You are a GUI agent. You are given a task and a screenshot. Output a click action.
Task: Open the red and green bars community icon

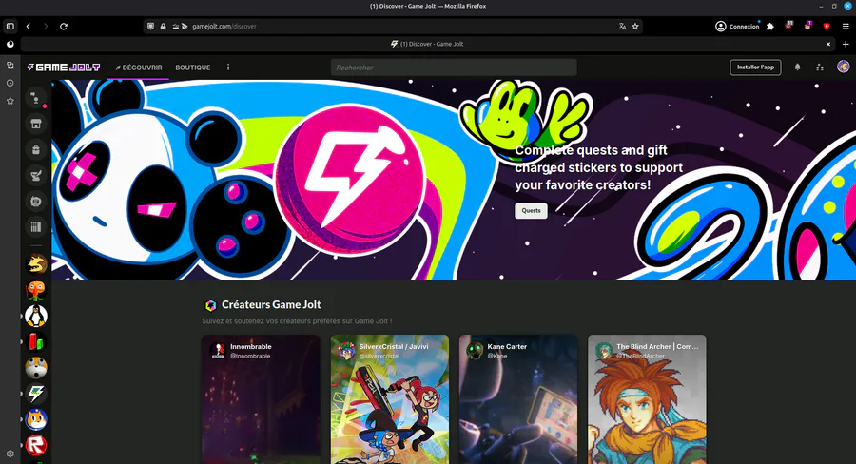click(36, 341)
